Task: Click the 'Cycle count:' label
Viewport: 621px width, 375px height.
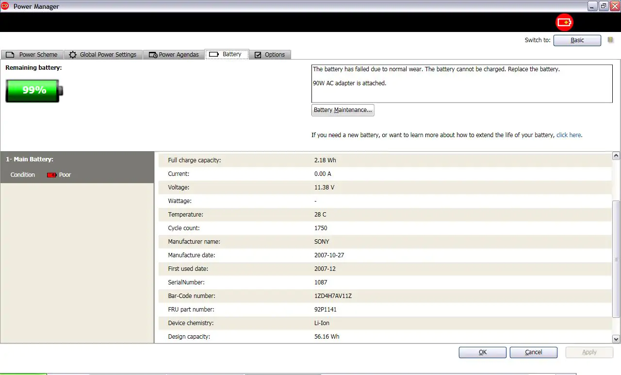Action: click(184, 228)
